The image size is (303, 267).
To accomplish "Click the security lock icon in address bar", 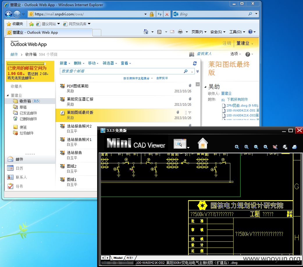I will click(152, 14).
